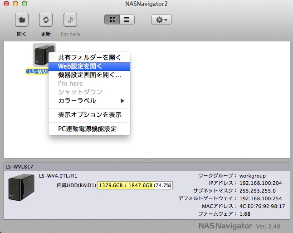The height and width of the screenshot is (233, 293).
Task: Click the 開く label under folder icon
Action: click(22, 34)
